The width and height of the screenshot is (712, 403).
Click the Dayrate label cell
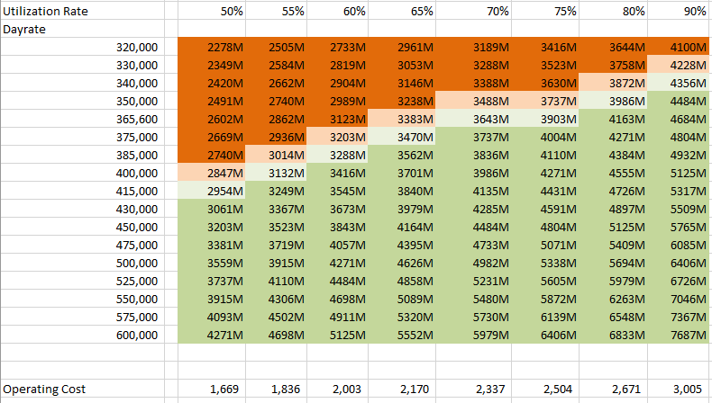pos(83,29)
